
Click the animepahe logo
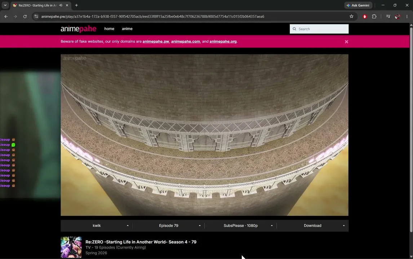(x=79, y=29)
